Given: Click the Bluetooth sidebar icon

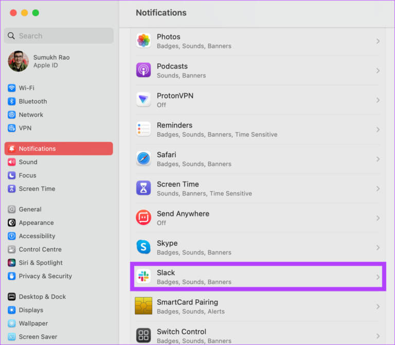Looking at the screenshot, I should tap(12, 101).
